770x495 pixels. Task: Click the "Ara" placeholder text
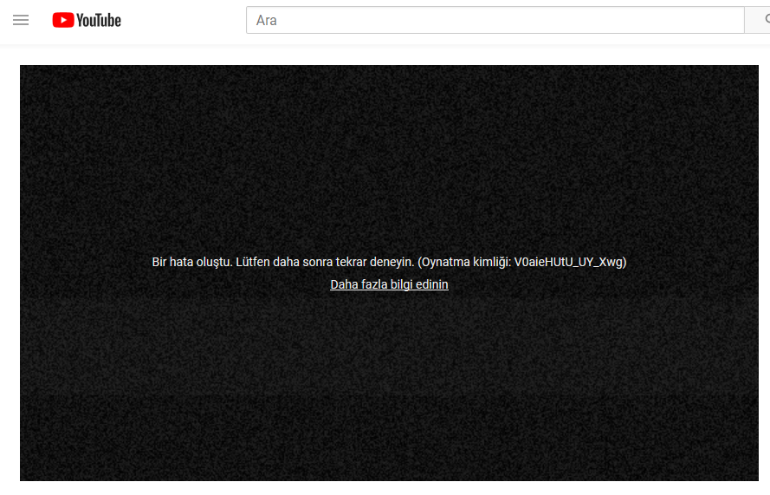coord(267,20)
